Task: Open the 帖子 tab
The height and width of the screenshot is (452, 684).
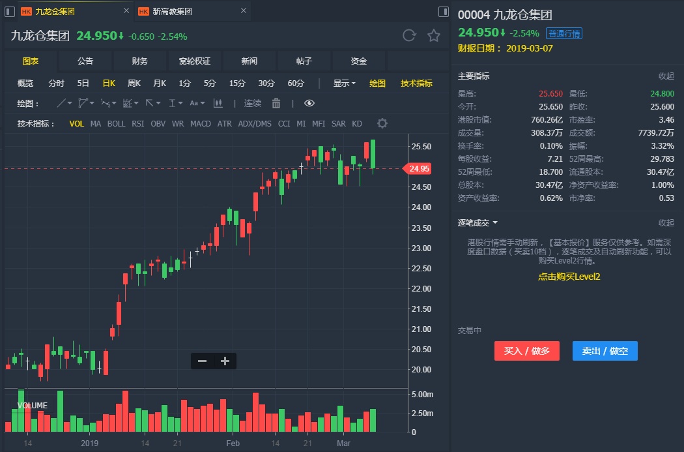Action: pos(304,61)
